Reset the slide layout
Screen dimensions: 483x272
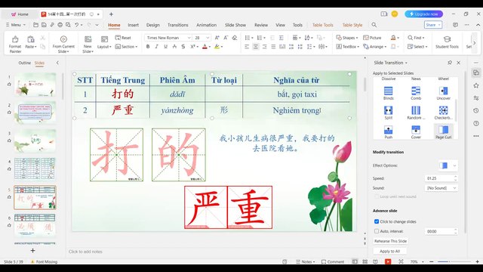[123, 38]
